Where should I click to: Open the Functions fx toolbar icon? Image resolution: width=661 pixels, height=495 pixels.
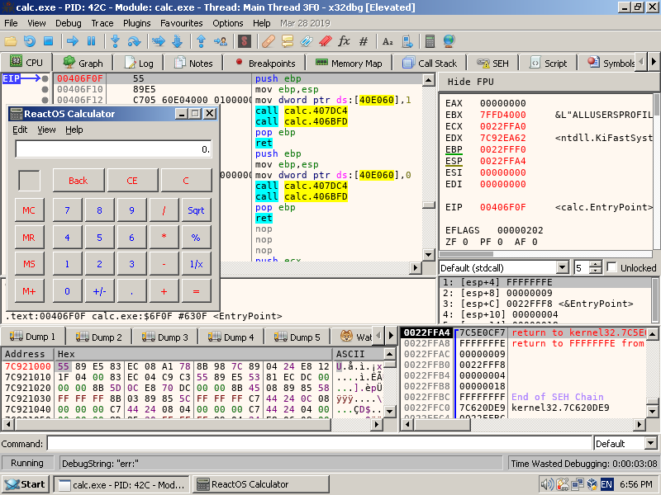click(344, 41)
